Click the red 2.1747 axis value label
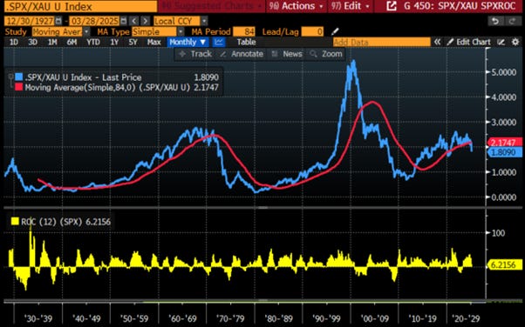Screen dimensions: 525x327 pos(505,143)
